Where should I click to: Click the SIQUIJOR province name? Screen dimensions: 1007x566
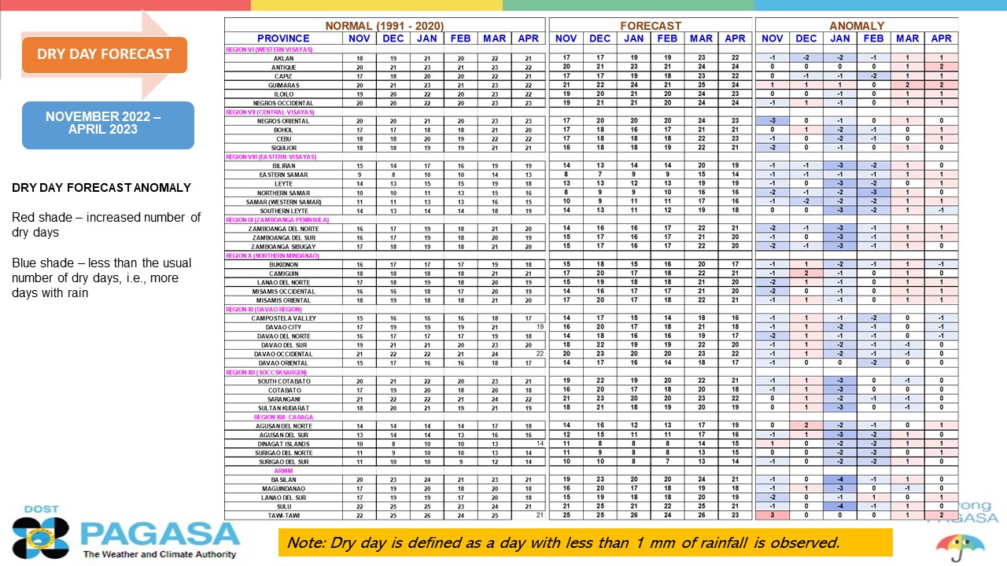click(x=283, y=148)
